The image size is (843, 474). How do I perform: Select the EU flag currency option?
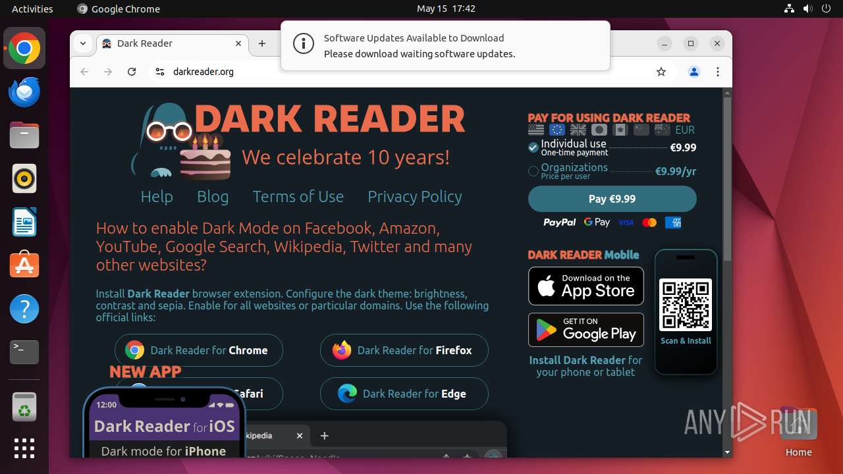[x=557, y=130]
